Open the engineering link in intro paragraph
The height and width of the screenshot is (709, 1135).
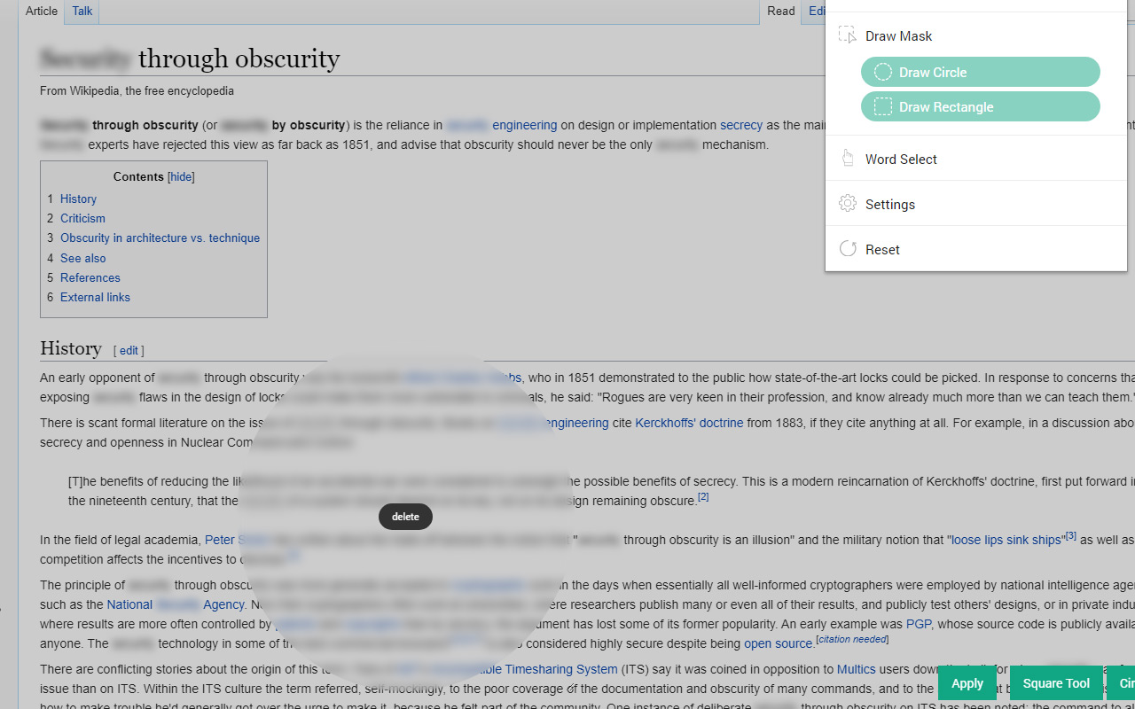click(525, 125)
